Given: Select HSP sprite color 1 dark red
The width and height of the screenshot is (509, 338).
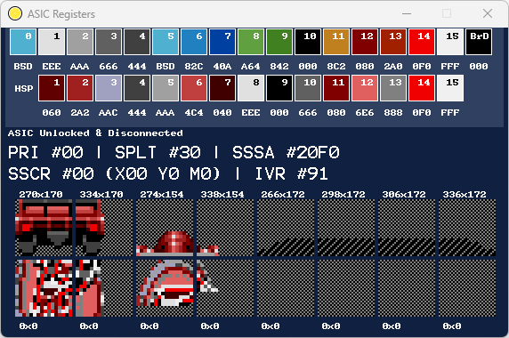Looking at the screenshot, I should click(x=52, y=88).
